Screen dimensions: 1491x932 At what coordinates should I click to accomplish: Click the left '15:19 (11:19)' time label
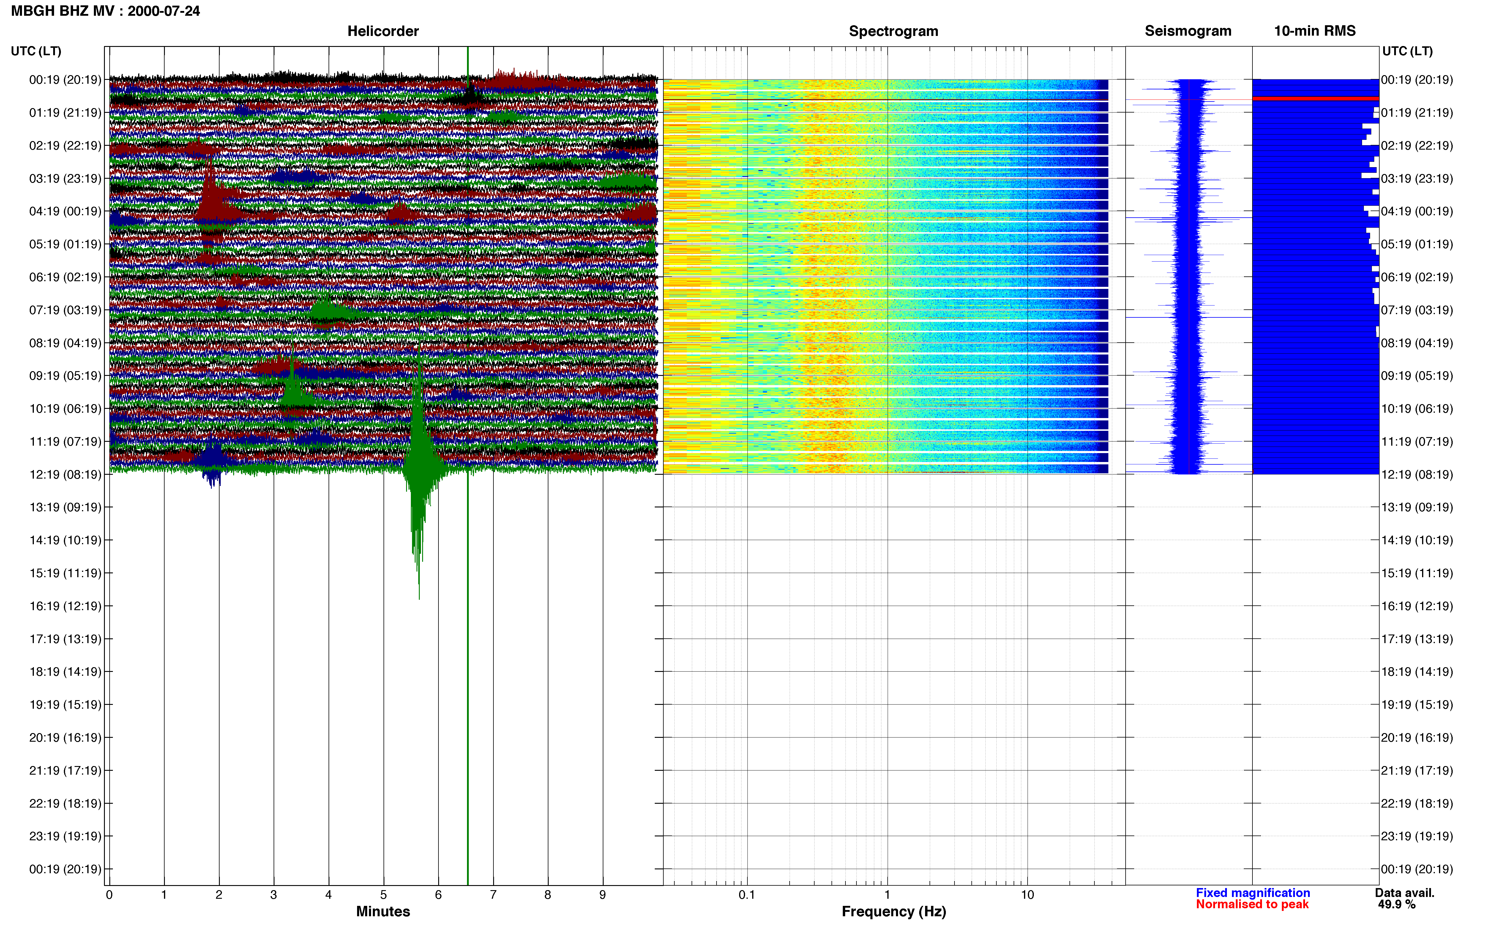(x=65, y=573)
